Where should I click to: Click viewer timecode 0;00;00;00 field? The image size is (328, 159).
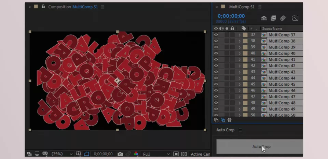103,154
